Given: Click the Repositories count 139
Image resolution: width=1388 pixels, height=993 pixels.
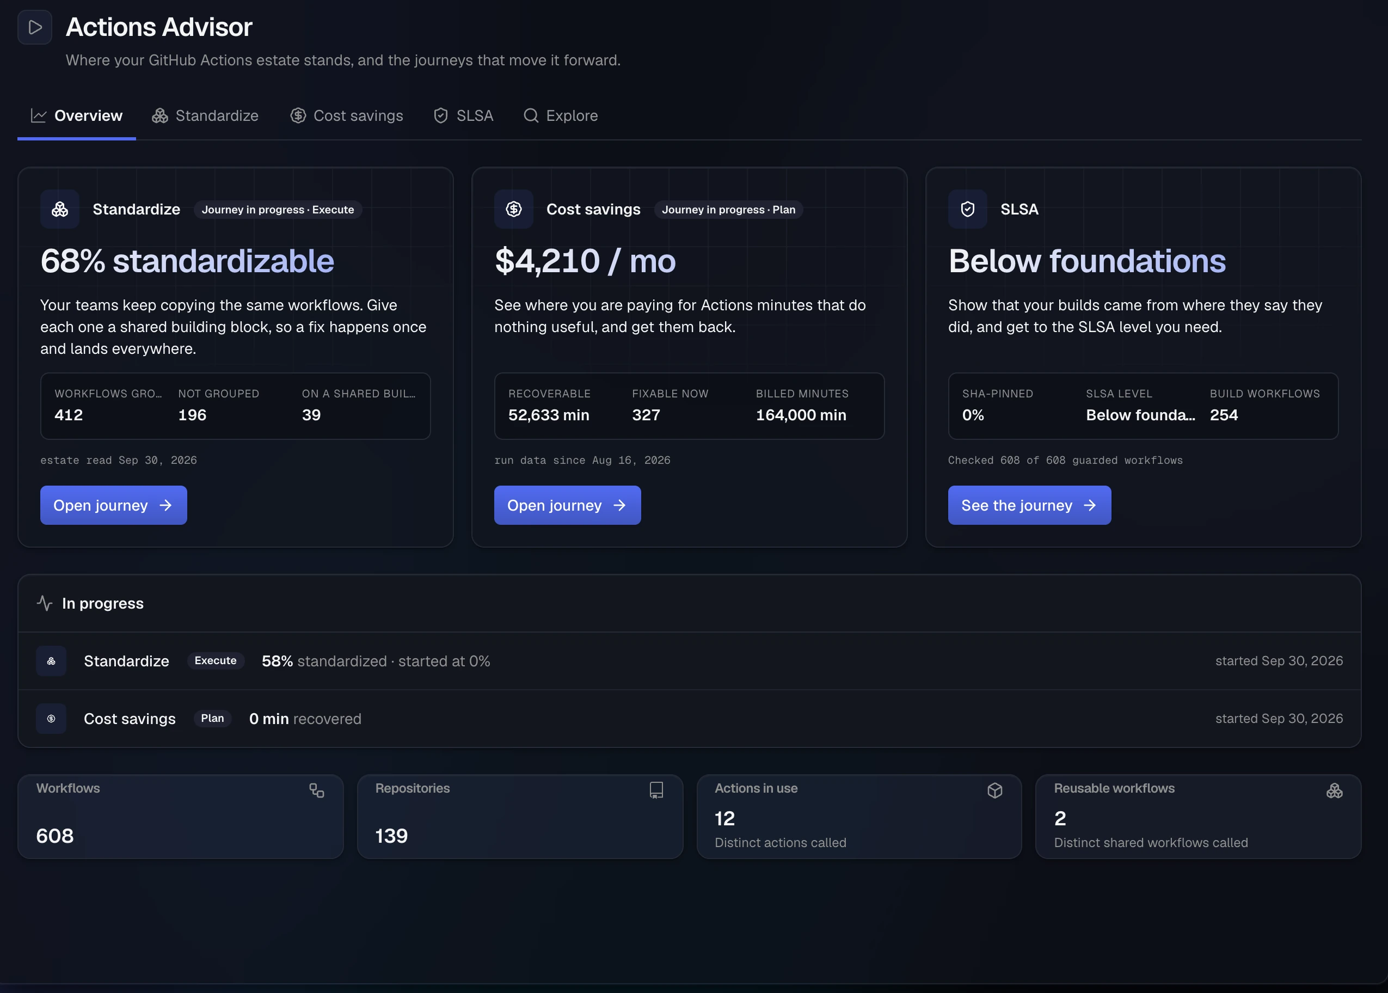Looking at the screenshot, I should (x=391, y=836).
